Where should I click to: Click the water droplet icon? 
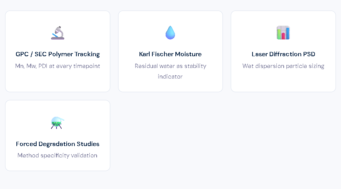click(170, 33)
